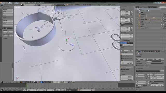Image resolution: width=166 pixels, height=93 pixels.
Task: Select the Grease Pencil Object source button
Action: click(130, 43)
